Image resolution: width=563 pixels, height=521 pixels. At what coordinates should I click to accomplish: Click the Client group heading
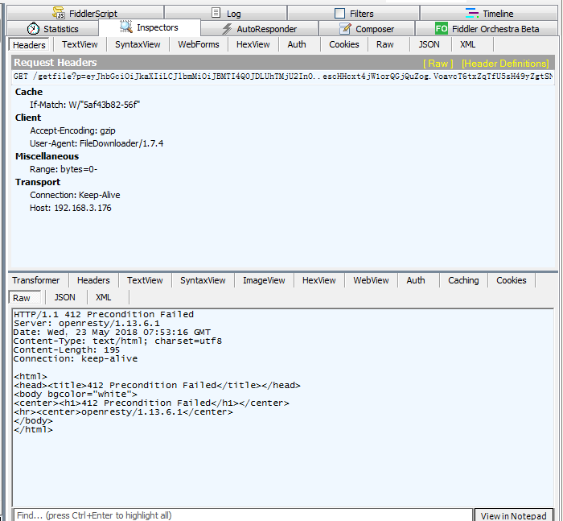coord(28,118)
